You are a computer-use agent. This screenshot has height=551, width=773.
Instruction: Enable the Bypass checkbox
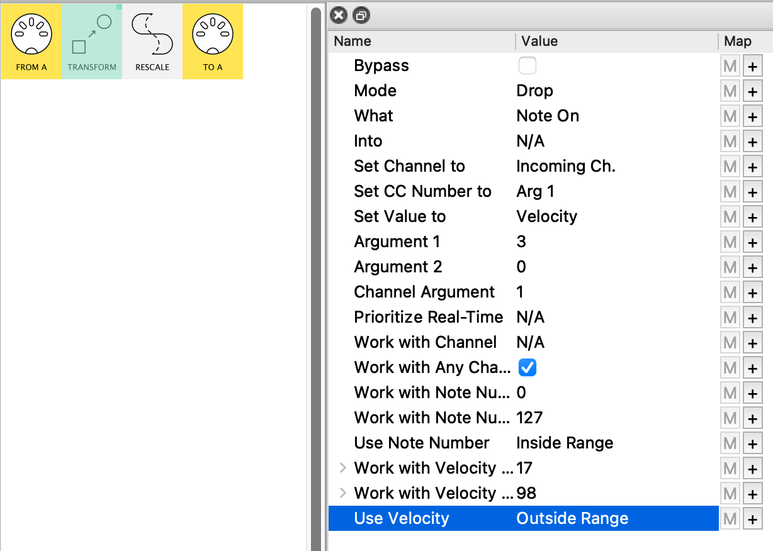point(527,66)
